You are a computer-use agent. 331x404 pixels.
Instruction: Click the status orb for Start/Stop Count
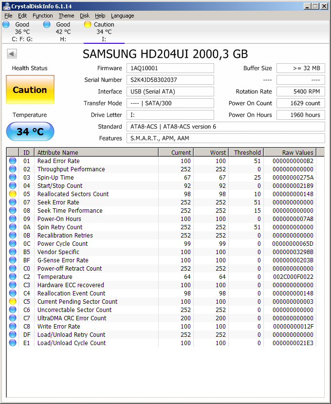(x=13, y=185)
